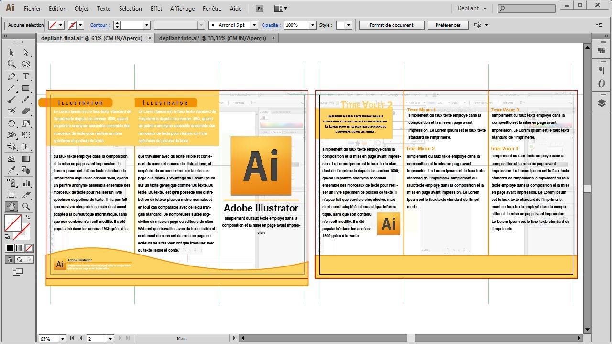Open the Layers panel icon on right dock
The height and width of the screenshot is (344, 612).
point(601,103)
